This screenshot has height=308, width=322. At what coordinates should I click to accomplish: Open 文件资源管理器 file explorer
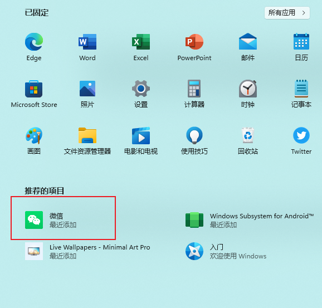click(x=87, y=135)
